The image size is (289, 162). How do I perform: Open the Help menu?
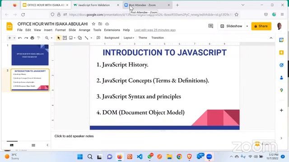126,30
